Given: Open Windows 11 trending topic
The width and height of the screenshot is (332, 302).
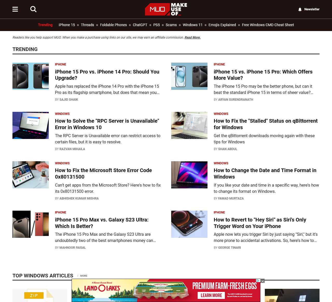Looking at the screenshot, I should point(192,25).
